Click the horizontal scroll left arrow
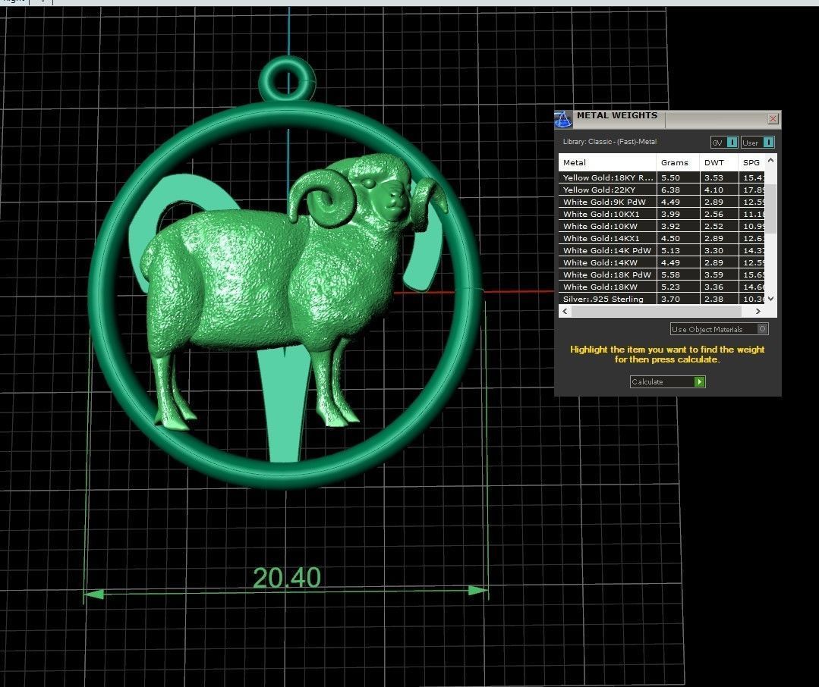The width and height of the screenshot is (819, 687). (x=565, y=311)
